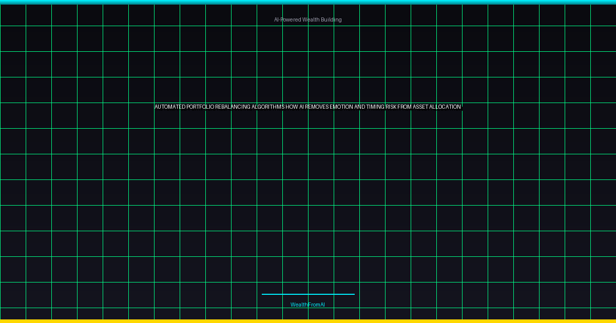Click the word 'FROM' in the headline

coord(405,107)
